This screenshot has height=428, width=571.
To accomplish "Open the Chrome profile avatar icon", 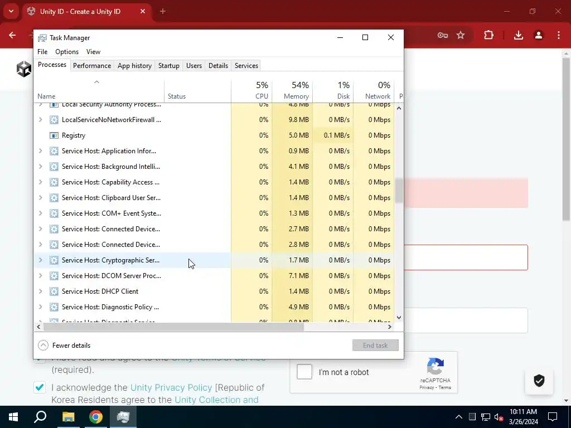I will pyautogui.click(x=539, y=35).
